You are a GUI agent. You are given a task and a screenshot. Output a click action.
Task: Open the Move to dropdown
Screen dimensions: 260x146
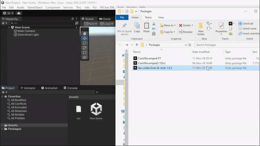[x=168, y=25]
